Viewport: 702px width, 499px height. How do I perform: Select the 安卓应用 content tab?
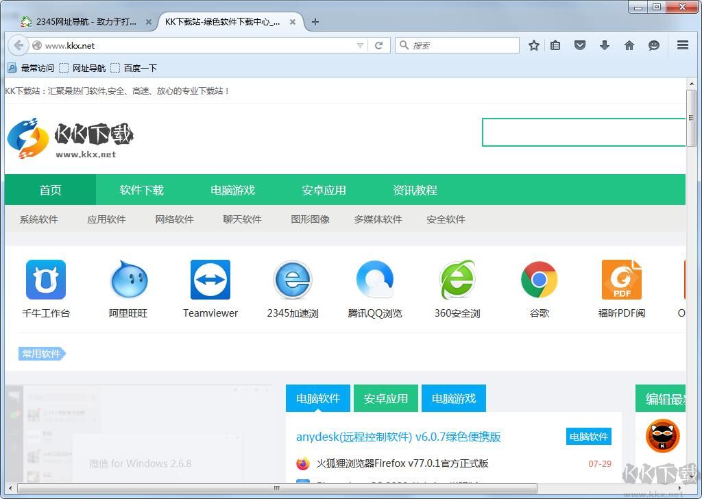coord(385,398)
